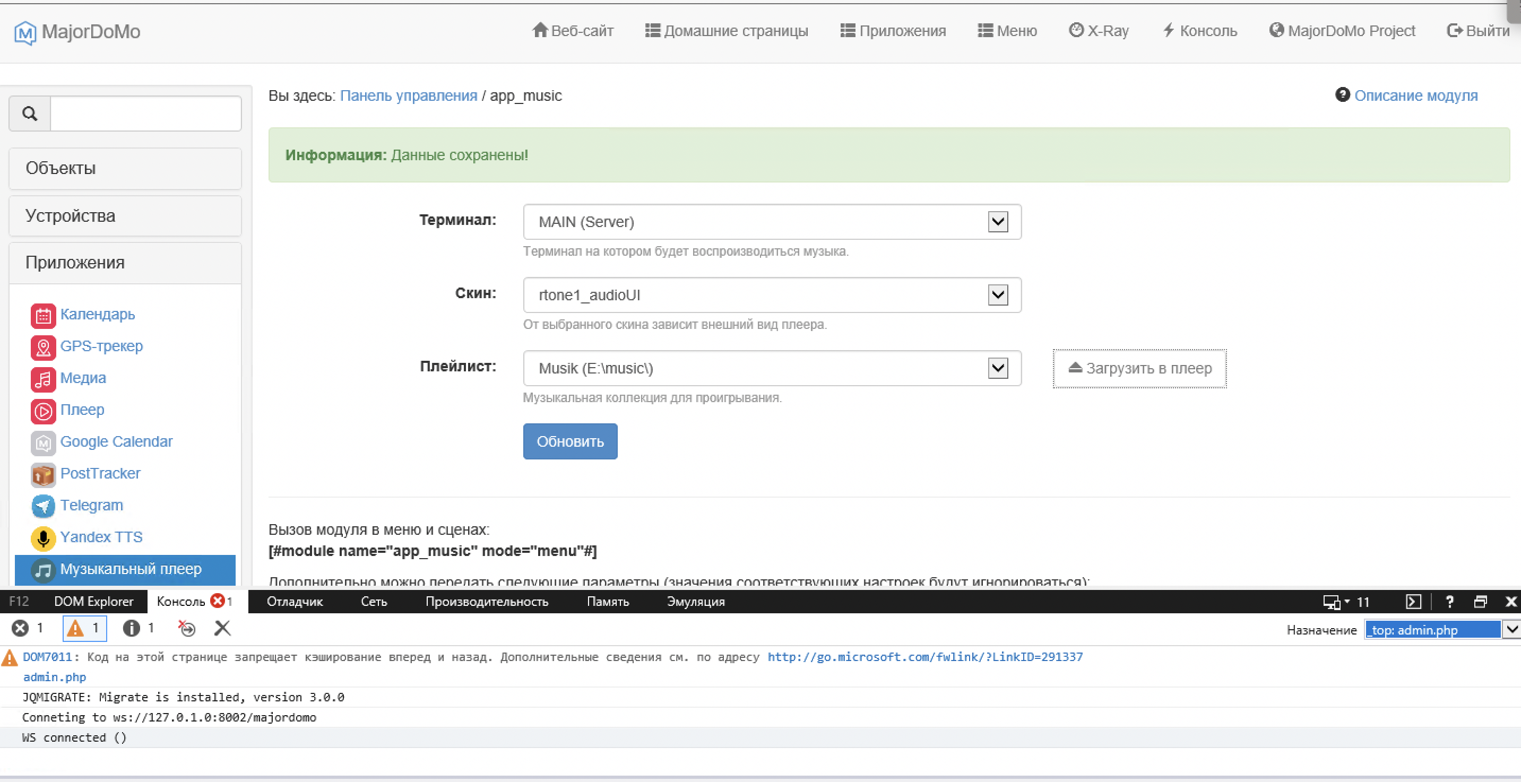Click the Yandex TTS microphone icon
This screenshot has height=782, width=1521.
(x=43, y=537)
